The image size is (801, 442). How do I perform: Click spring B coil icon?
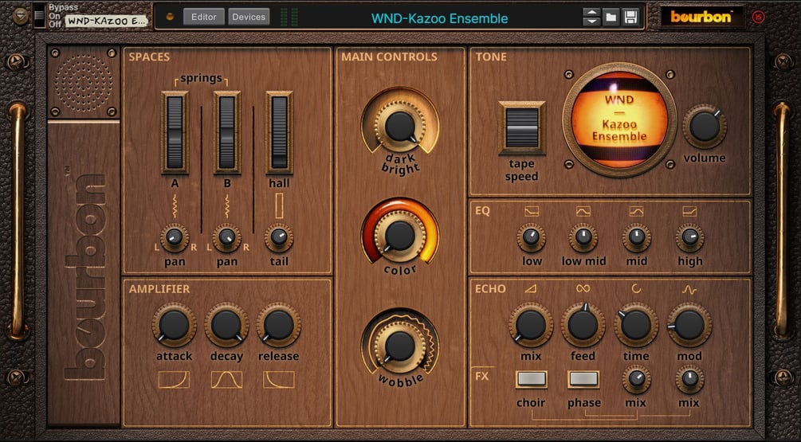click(227, 205)
